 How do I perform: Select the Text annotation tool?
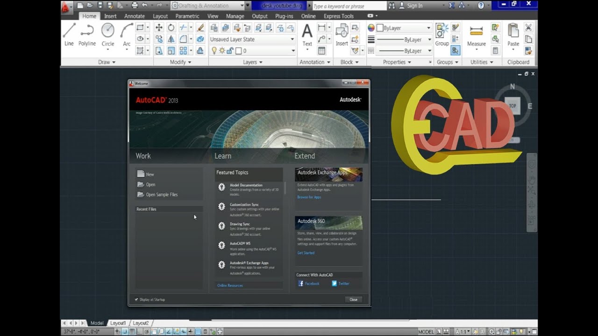(307, 35)
